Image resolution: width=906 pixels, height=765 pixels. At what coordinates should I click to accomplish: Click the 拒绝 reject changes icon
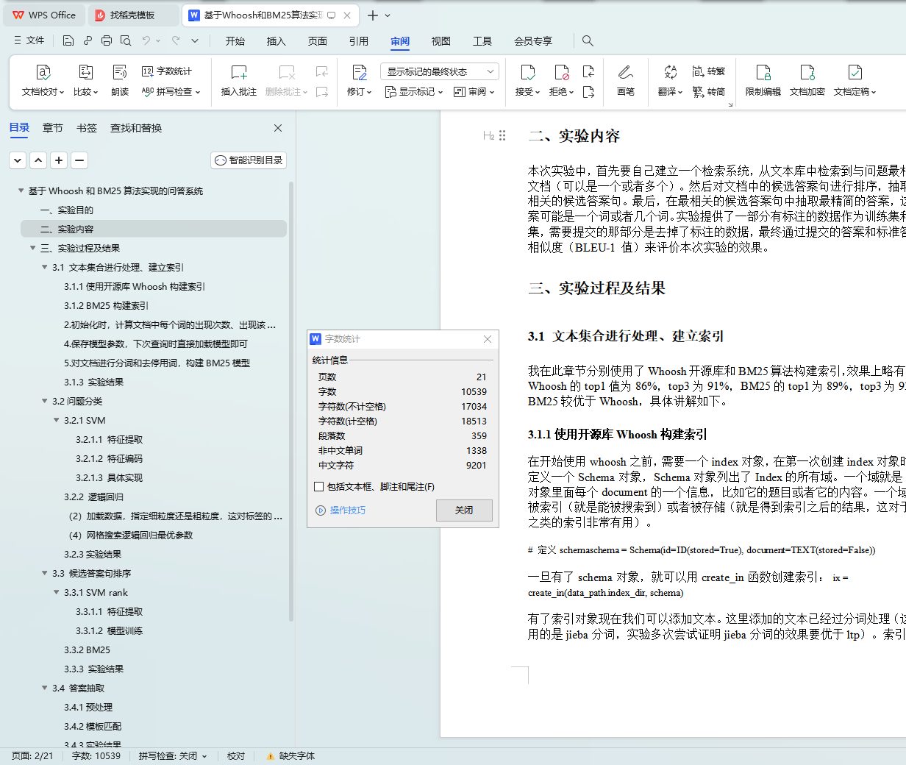(x=561, y=72)
